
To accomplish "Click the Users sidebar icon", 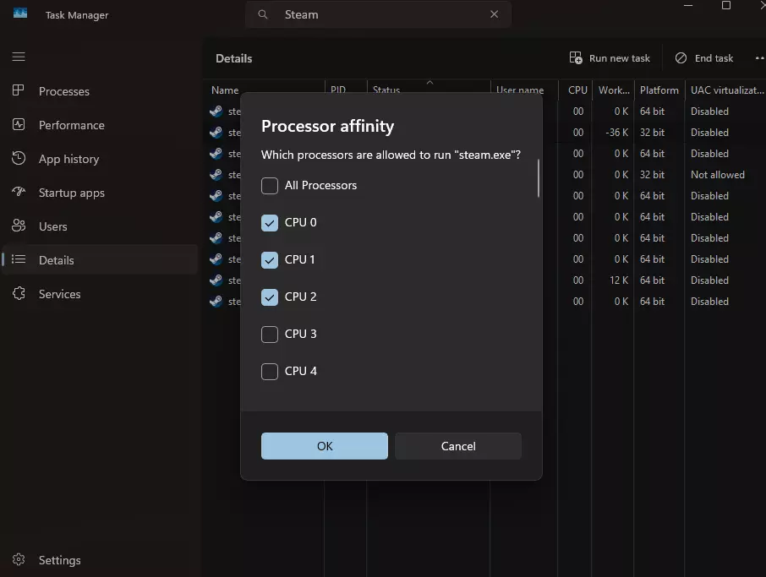I will 19,226.
